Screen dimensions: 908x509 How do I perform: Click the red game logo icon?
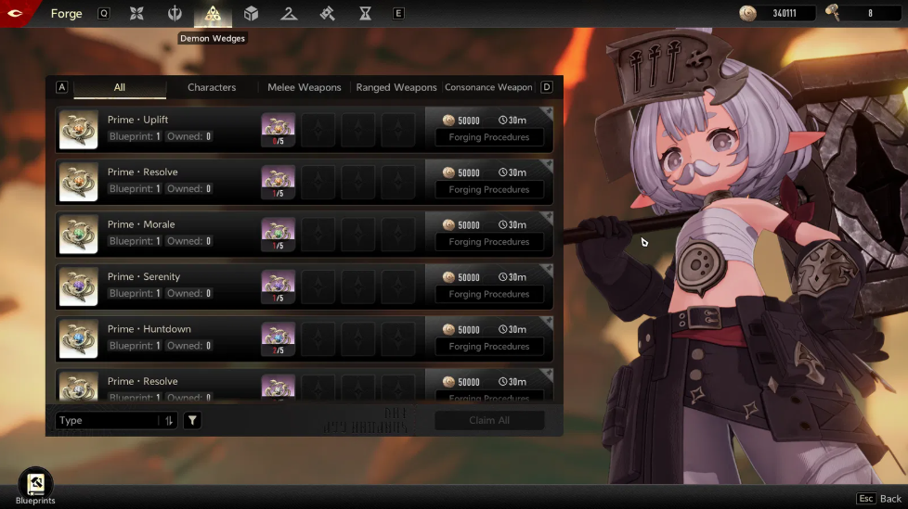point(15,13)
